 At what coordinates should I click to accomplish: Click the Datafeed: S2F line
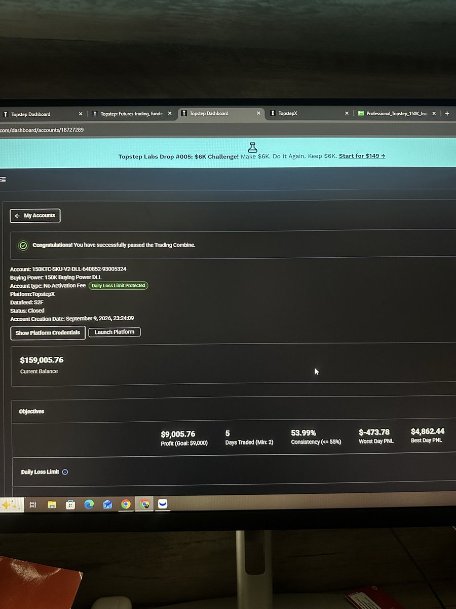click(27, 302)
